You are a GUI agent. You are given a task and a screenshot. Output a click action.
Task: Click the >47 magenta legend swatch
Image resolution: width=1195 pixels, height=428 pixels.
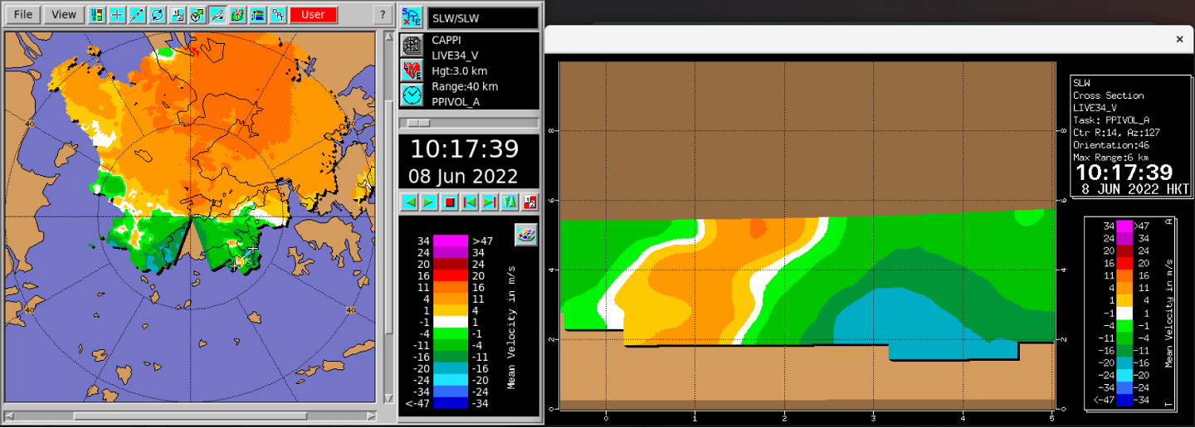450,241
